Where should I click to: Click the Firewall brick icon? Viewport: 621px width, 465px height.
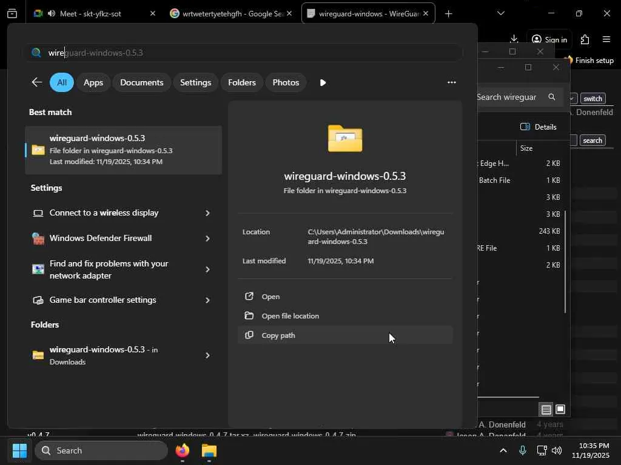pyautogui.click(x=38, y=239)
